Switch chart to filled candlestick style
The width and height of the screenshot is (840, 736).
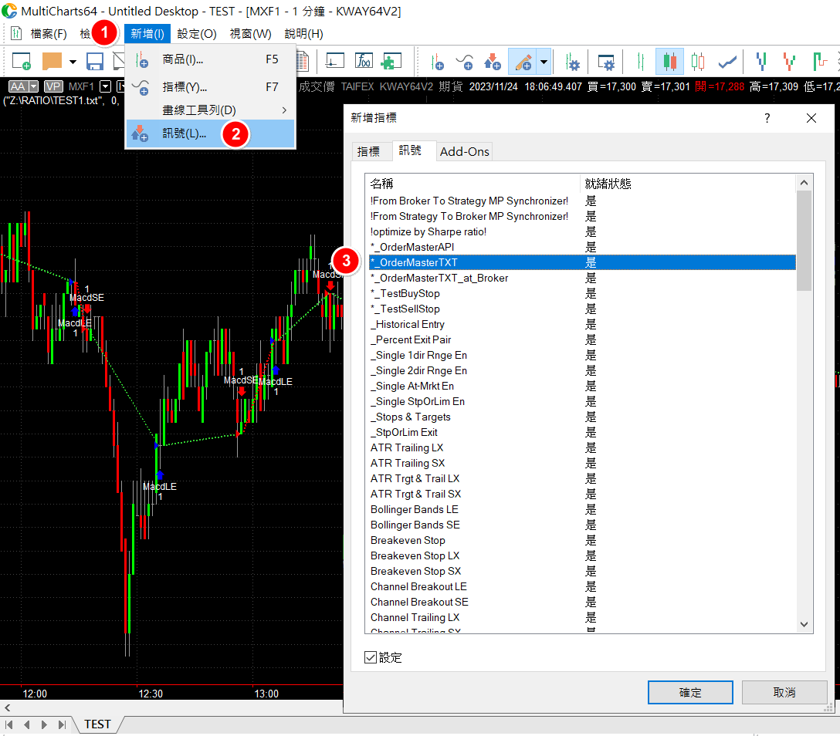[x=669, y=62]
